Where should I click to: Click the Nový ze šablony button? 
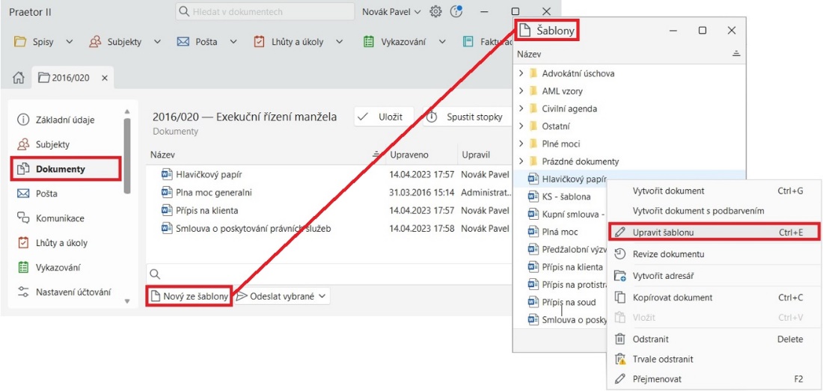pyautogui.click(x=189, y=296)
